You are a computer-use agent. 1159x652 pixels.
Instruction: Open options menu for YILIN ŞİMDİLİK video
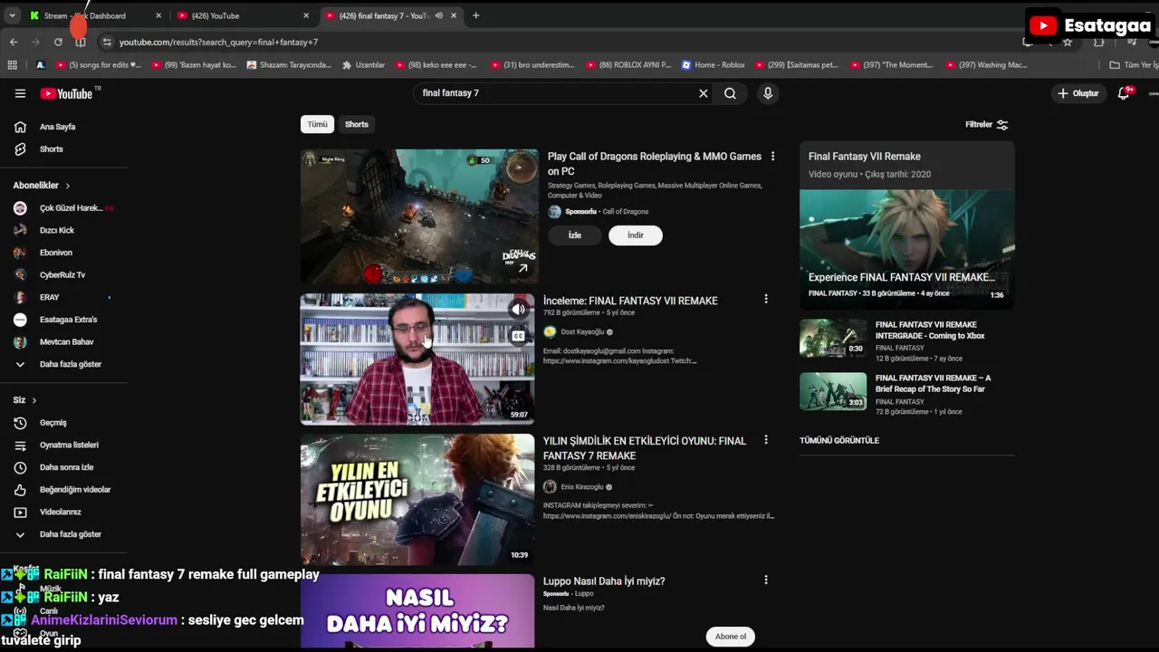[x=766, y=439]
